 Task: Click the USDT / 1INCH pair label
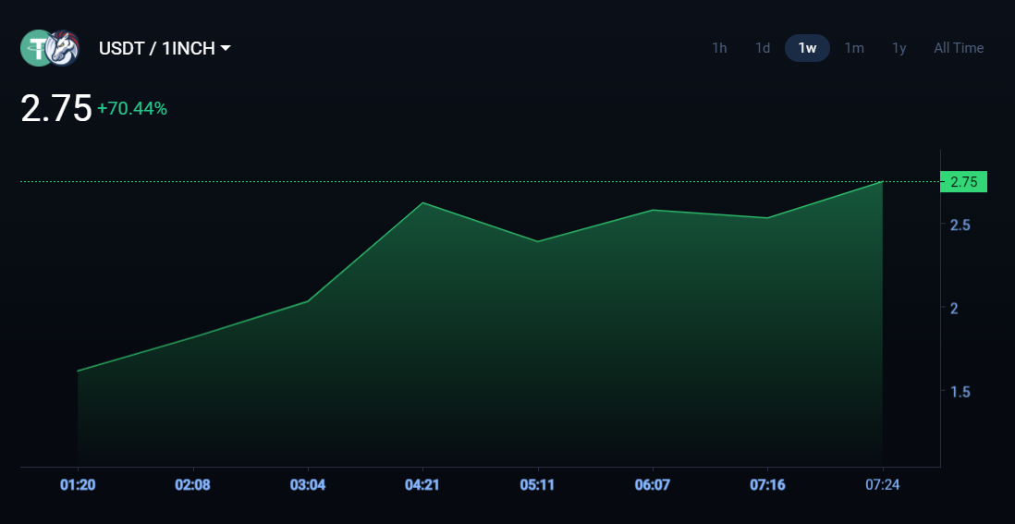click(x=156, y=48)
